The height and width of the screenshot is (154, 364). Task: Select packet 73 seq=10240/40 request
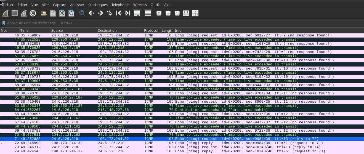182,147
